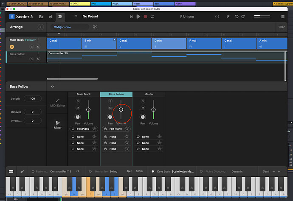The height and width of the screenshot is (201, 293).
Task: Click the Main Track pan knob
Action: coord(77,117)
